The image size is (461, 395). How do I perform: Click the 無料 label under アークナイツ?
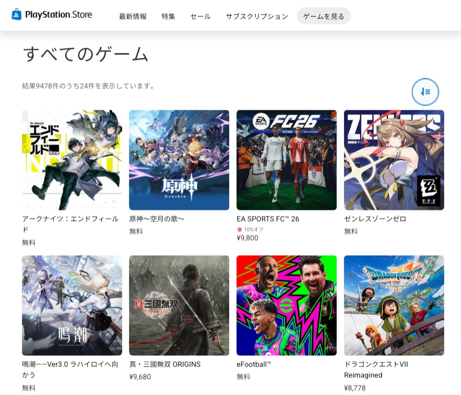point(29,243)
